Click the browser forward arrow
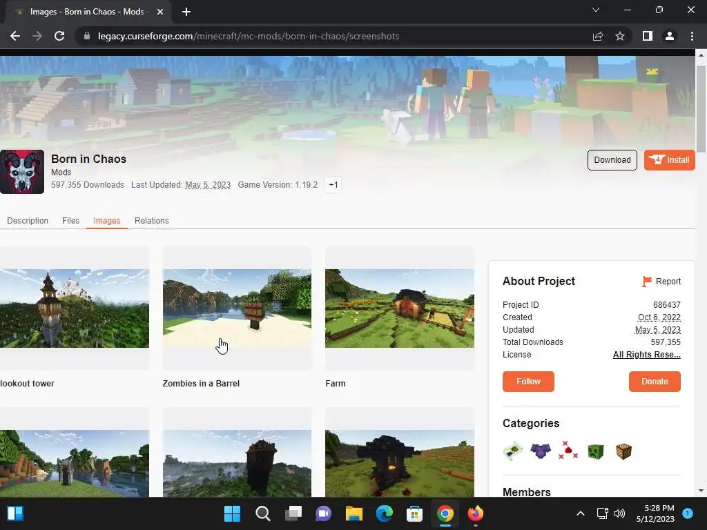The height and width of the screenshot is (530, 707). [x=37, y=36]
